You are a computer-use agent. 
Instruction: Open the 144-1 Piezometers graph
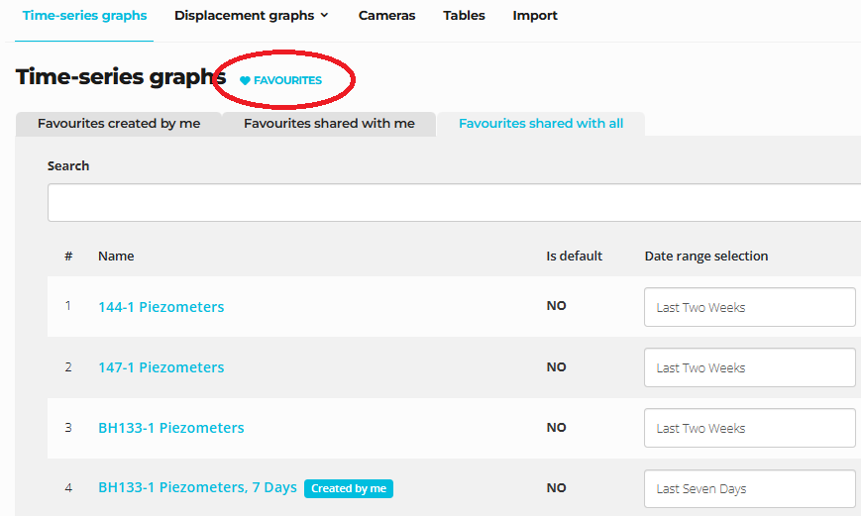pos(161,307)
